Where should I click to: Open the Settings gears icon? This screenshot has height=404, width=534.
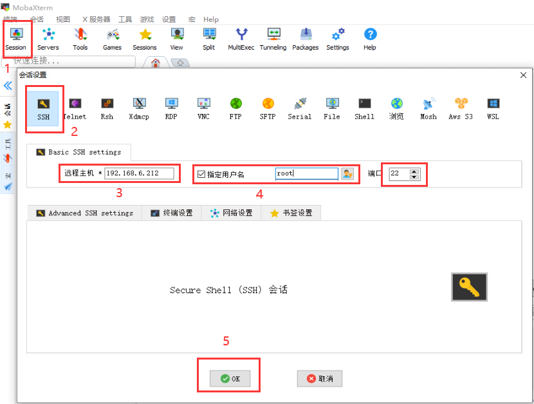pyautogui.click(x=338, y=39)
